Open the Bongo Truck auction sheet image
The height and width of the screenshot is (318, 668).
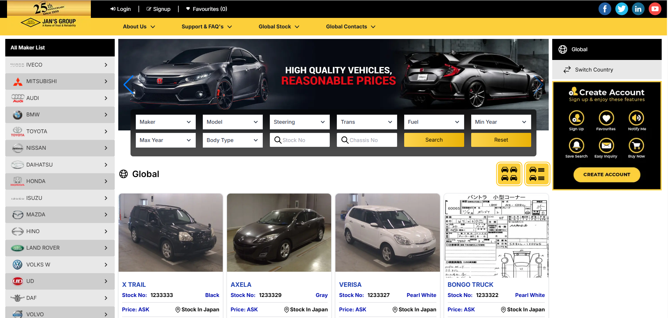(x=496, y=236)
